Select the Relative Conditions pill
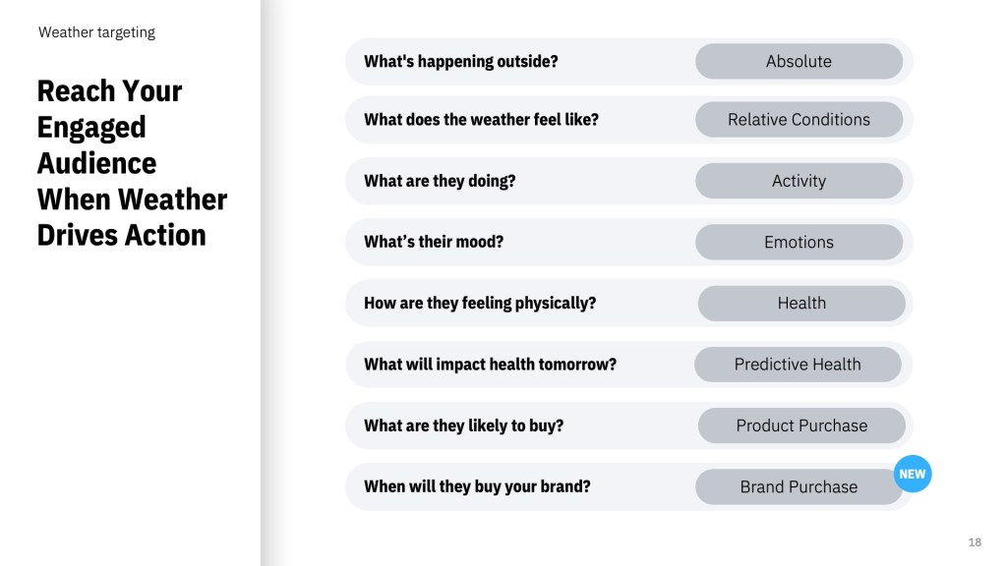Viewport: 1007px width, 566px height. 799,119
